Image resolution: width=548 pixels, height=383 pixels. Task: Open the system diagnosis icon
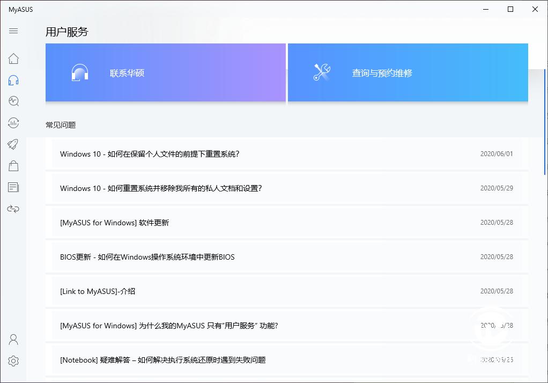13,101
